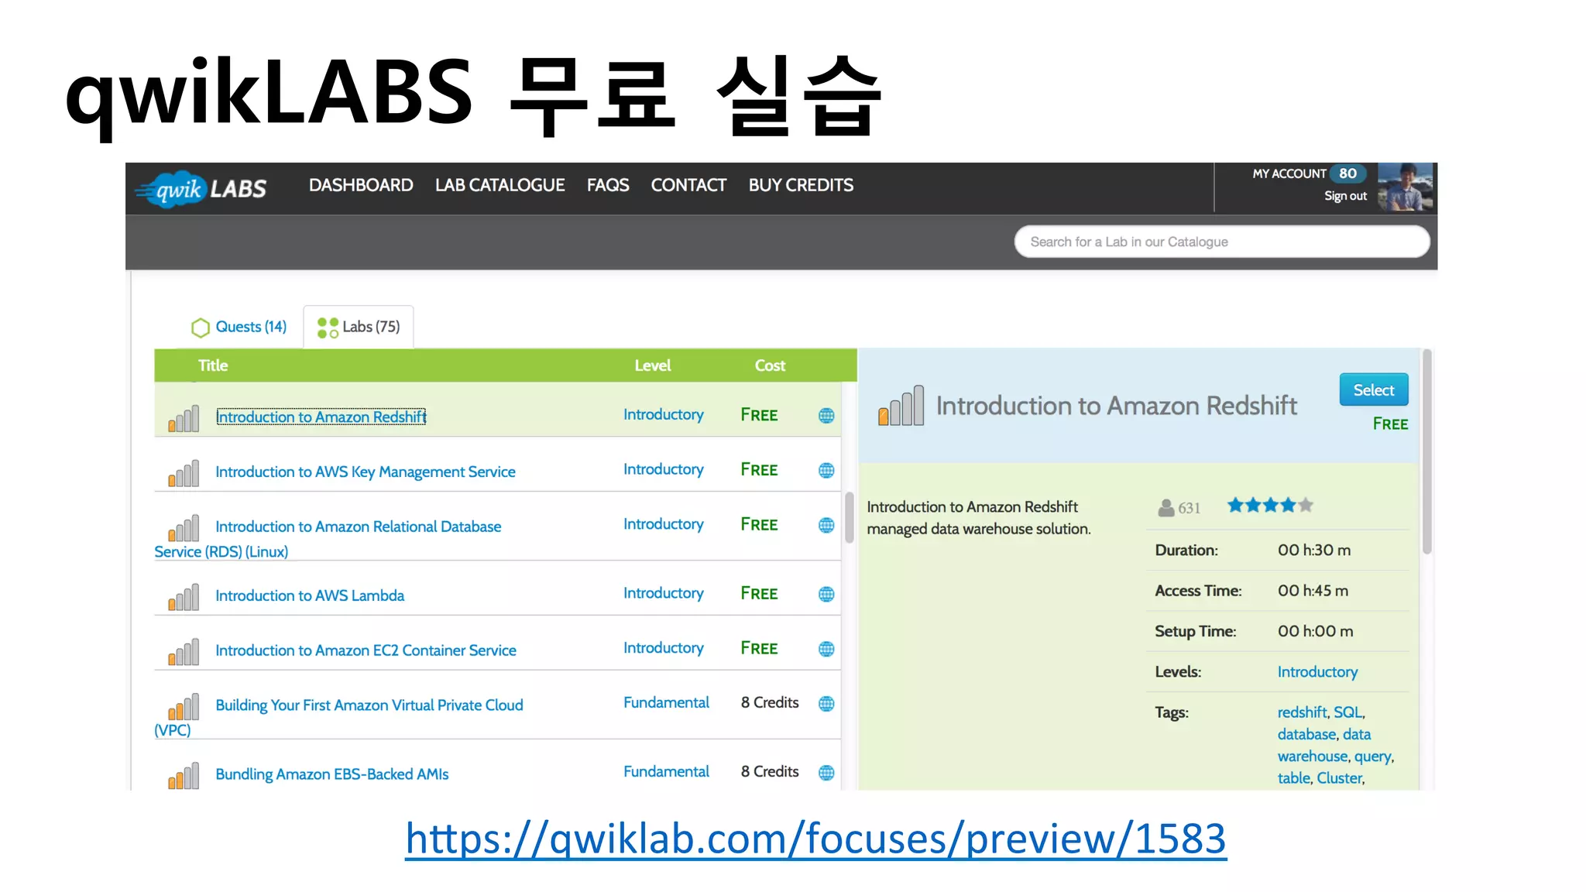Focus the lab catalogue search field
The width and height of the screenshot is (1586, 892).
pos(1221,242)
